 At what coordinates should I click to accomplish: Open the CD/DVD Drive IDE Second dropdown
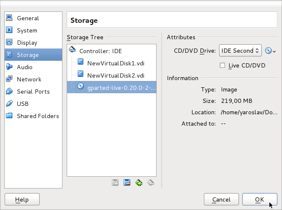pos(240,51)
